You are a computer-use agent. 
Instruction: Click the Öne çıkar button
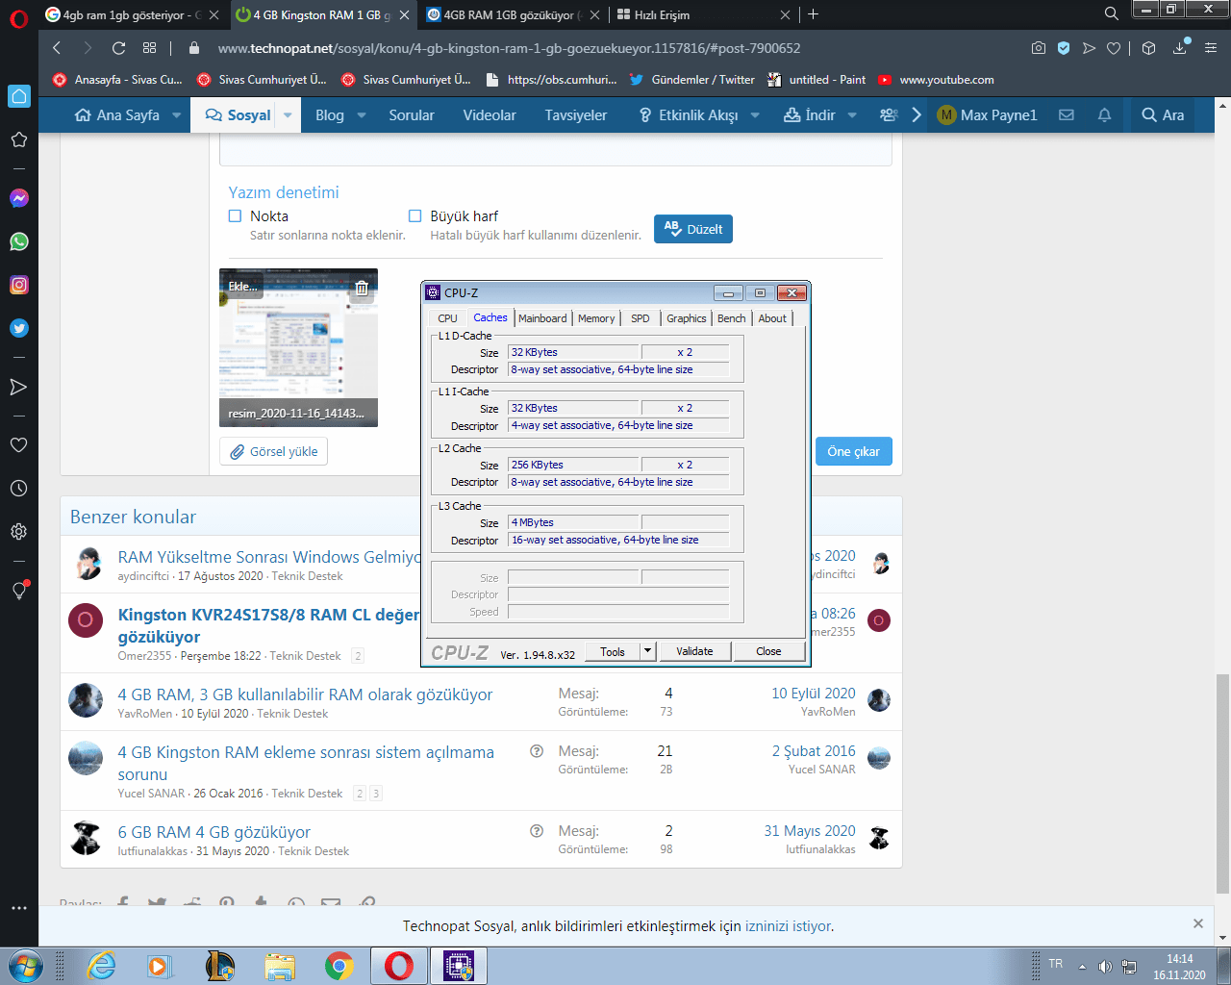point(853,451)
